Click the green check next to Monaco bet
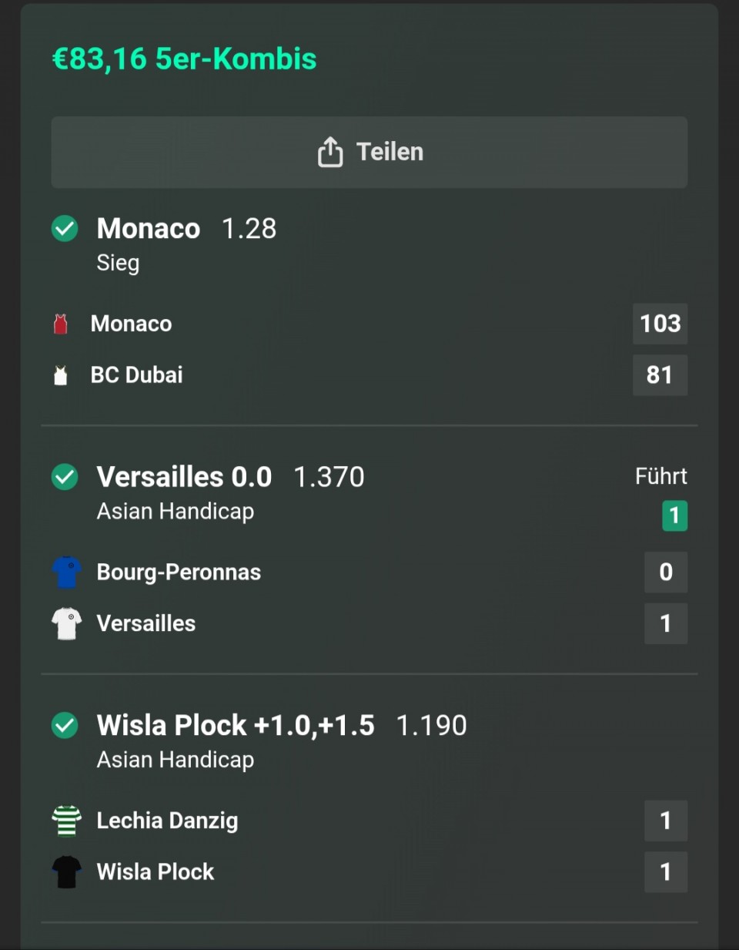The image size is (739, 950). click(x=65, y=229)
